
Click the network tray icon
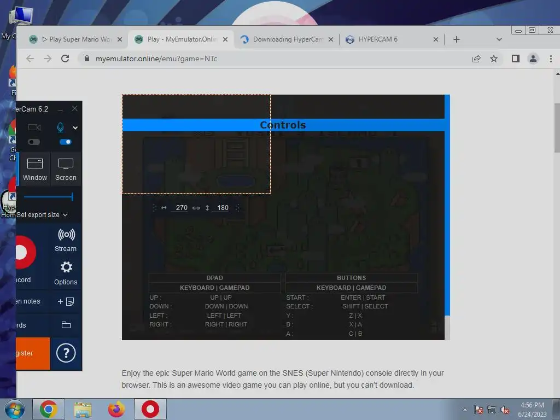492,410
